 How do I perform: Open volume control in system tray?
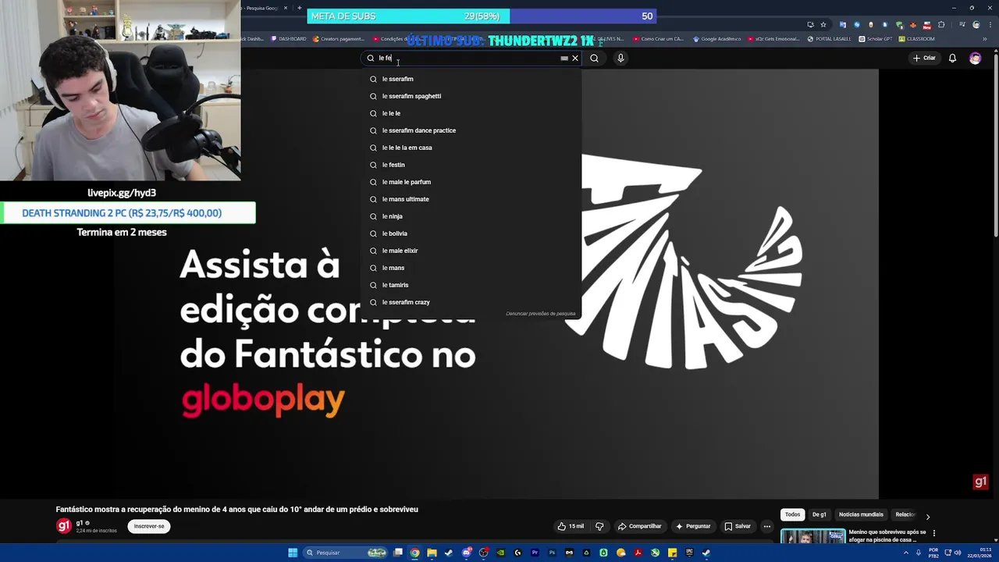pos(958,553)
